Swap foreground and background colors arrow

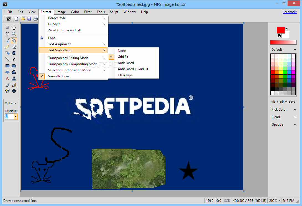287,29
